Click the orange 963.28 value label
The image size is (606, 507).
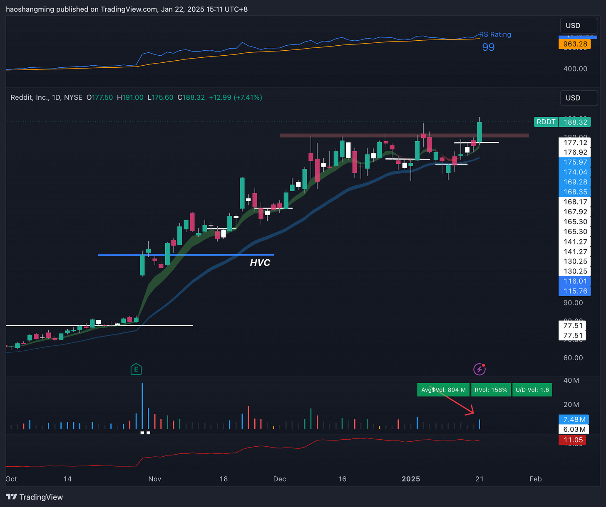coord(575,44)
